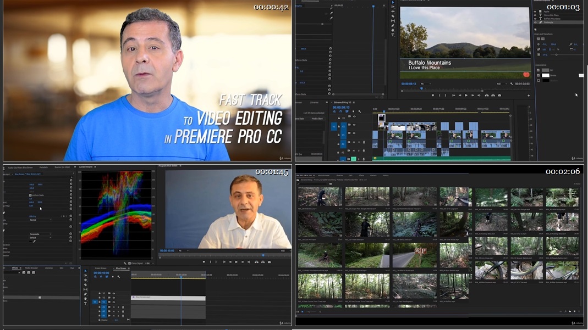This screenshot has width=588, height=330.
Task: Click Export Frame camera under the Blue Screen monitor
Action: [270, 262]
